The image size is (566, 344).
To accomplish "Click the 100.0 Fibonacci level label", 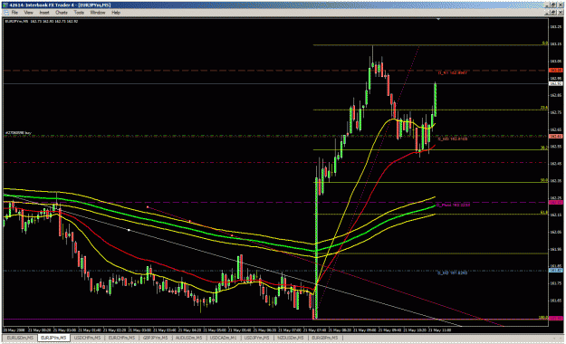I will pyautogui.click(x=543, y=318).
